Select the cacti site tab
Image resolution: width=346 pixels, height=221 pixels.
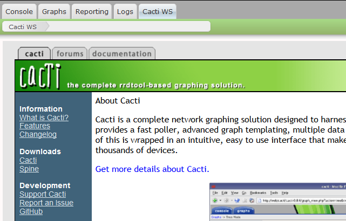point(34,53)
